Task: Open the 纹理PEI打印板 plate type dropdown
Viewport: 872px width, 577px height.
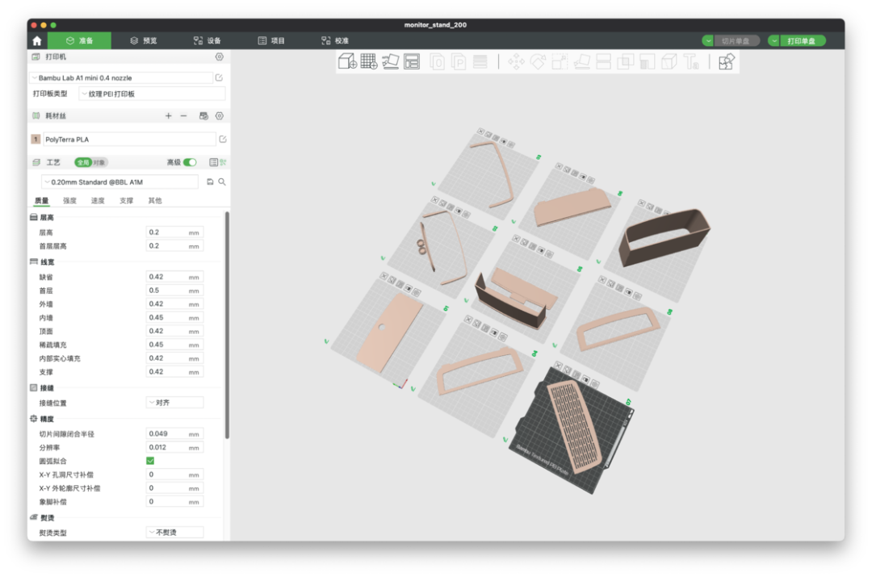Action: point(152,94)
